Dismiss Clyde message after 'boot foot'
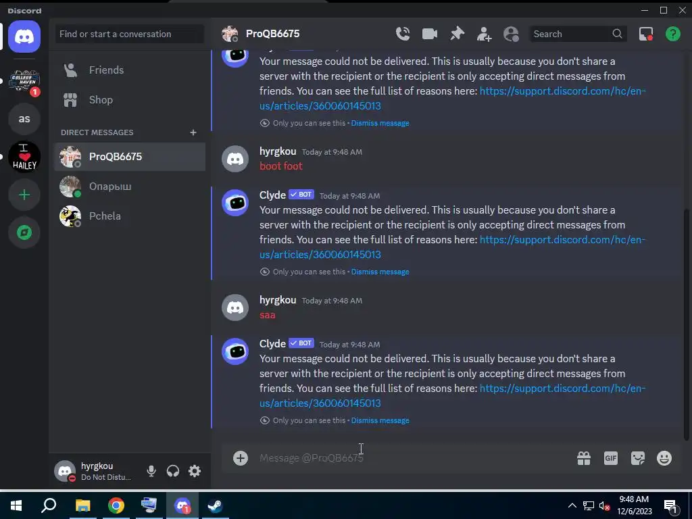Viewport: 692px width, 519px height. pos(380,272)
